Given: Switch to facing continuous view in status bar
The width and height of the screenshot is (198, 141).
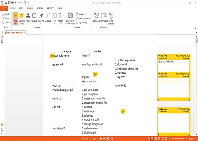Looking at the screenshot, I should click(x=159, y=139).
